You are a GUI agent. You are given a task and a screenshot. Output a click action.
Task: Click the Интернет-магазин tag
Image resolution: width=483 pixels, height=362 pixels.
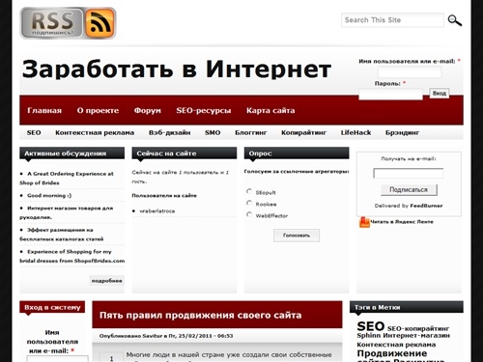tap(416, 335)
